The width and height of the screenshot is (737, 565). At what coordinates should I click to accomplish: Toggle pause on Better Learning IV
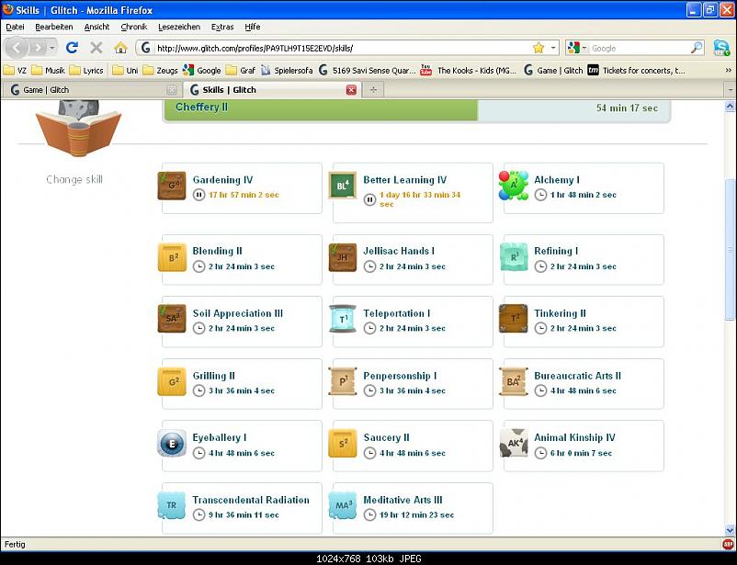click(x=369, y=198)
